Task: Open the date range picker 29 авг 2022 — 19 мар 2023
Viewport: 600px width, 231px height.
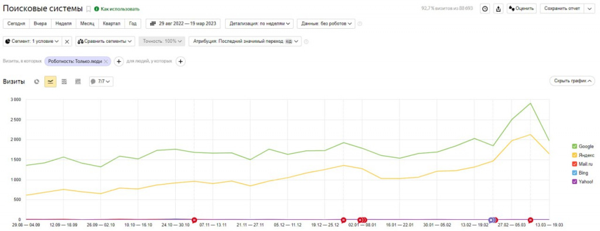Action: pyautogui.click(x=183, y=23)
